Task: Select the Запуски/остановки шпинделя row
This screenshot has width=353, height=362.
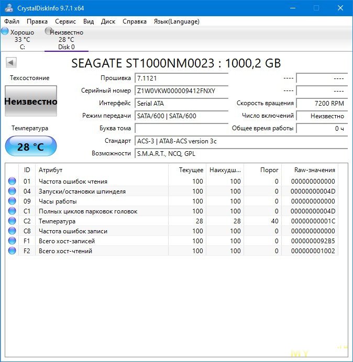Action: tap(82, 191)
